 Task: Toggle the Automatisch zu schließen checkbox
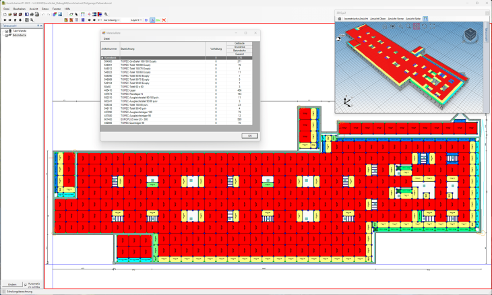click(26, 284)
